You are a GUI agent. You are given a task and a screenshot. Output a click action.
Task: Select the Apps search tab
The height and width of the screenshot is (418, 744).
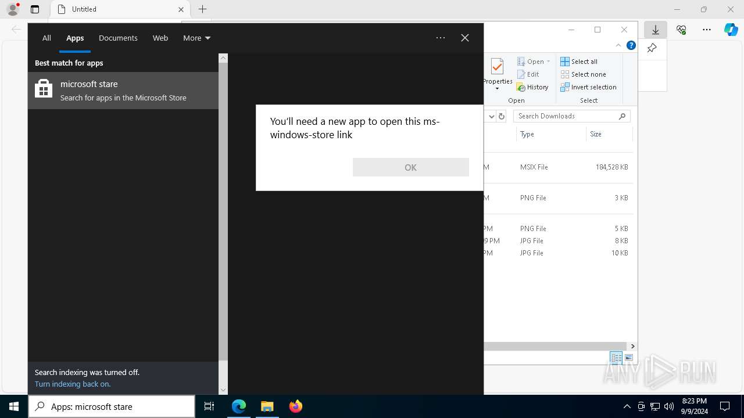(75, 38)
